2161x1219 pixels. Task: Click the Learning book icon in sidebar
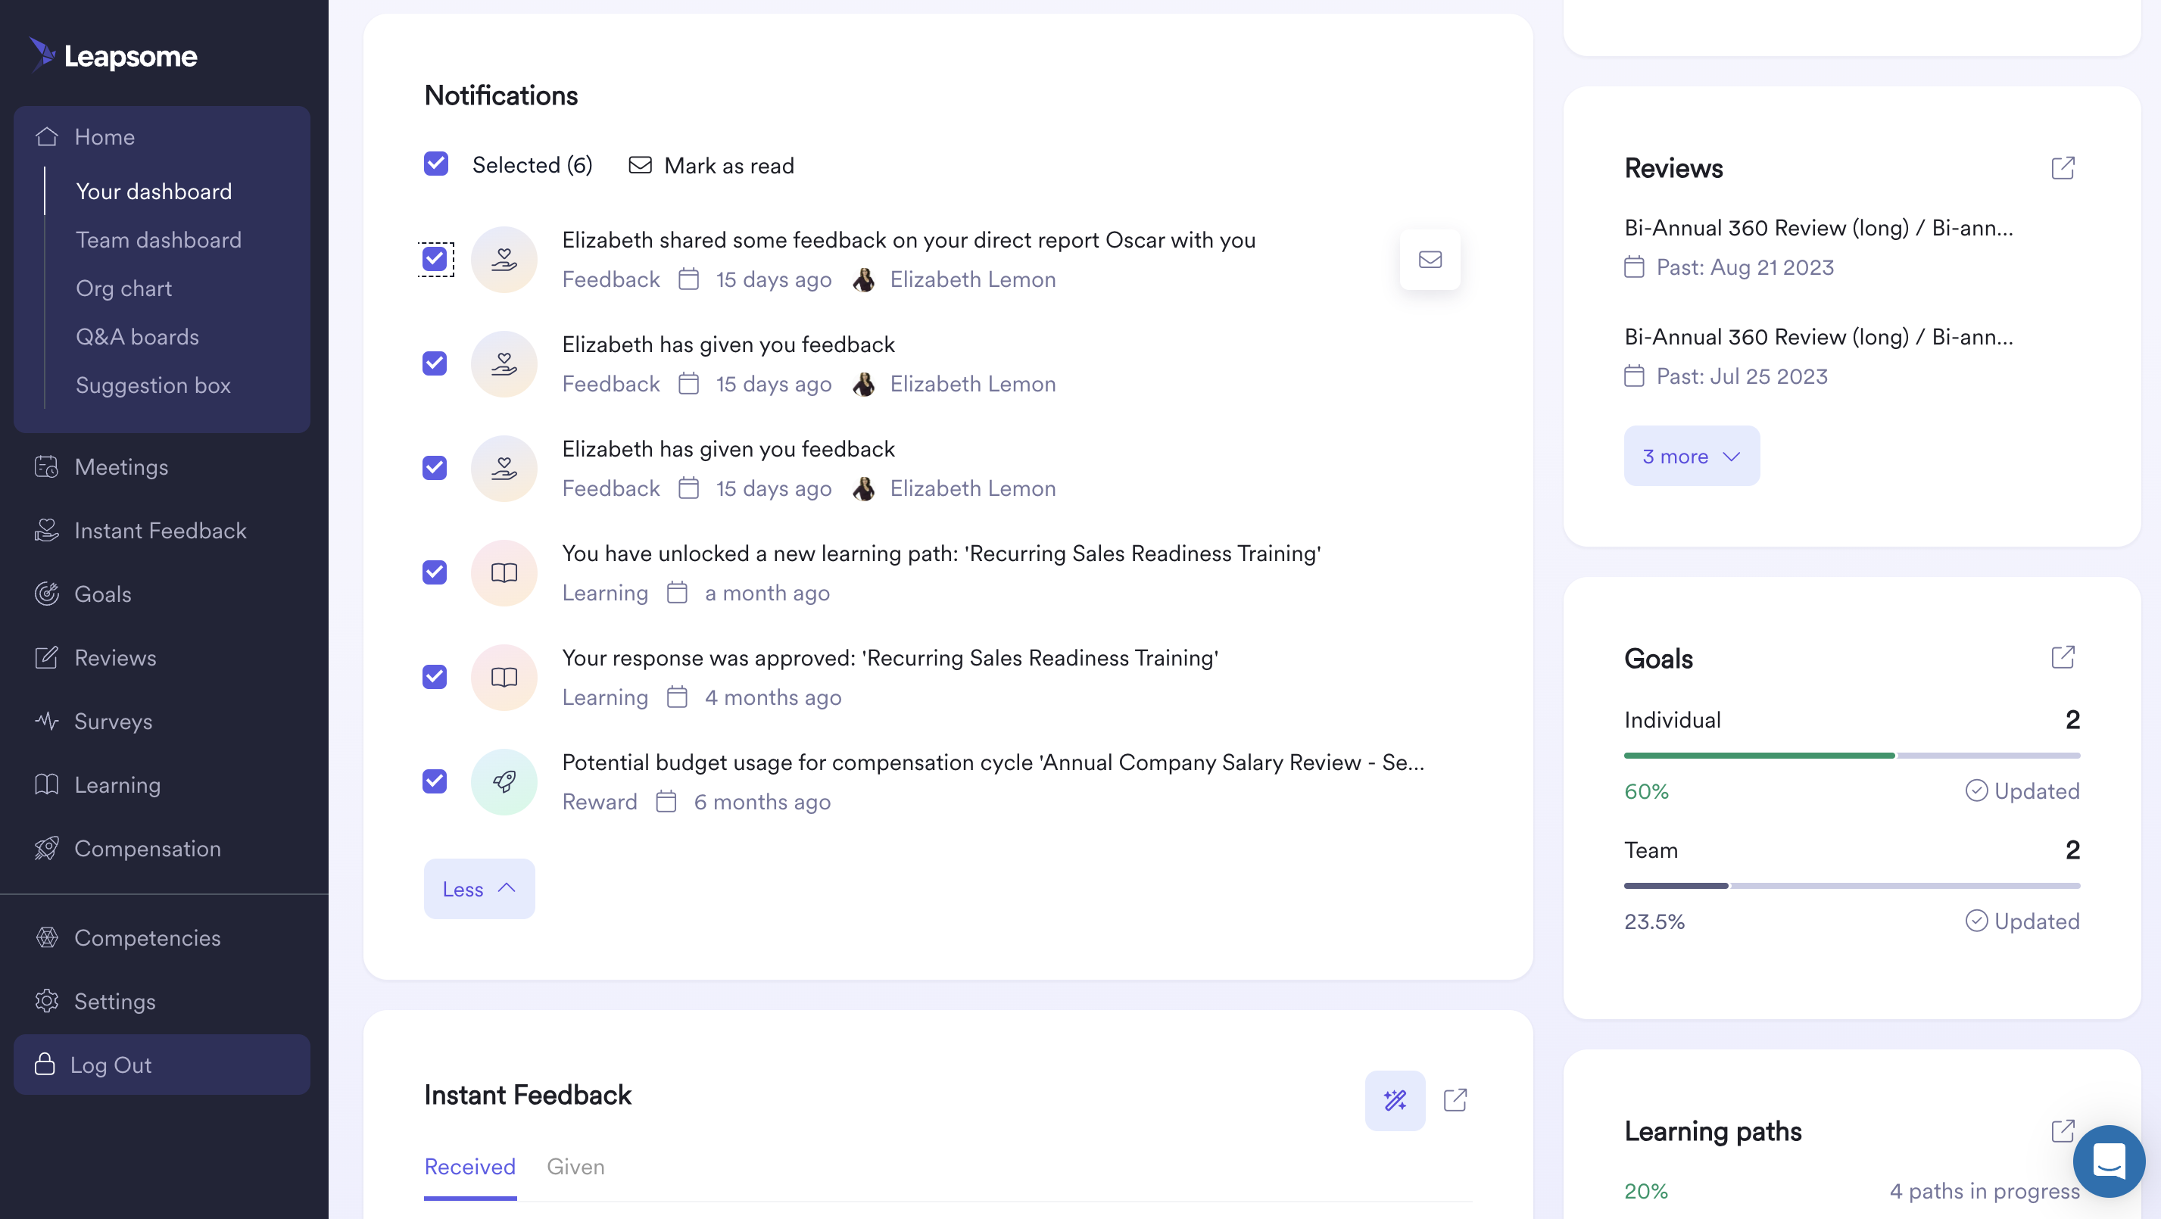point(47,784)
